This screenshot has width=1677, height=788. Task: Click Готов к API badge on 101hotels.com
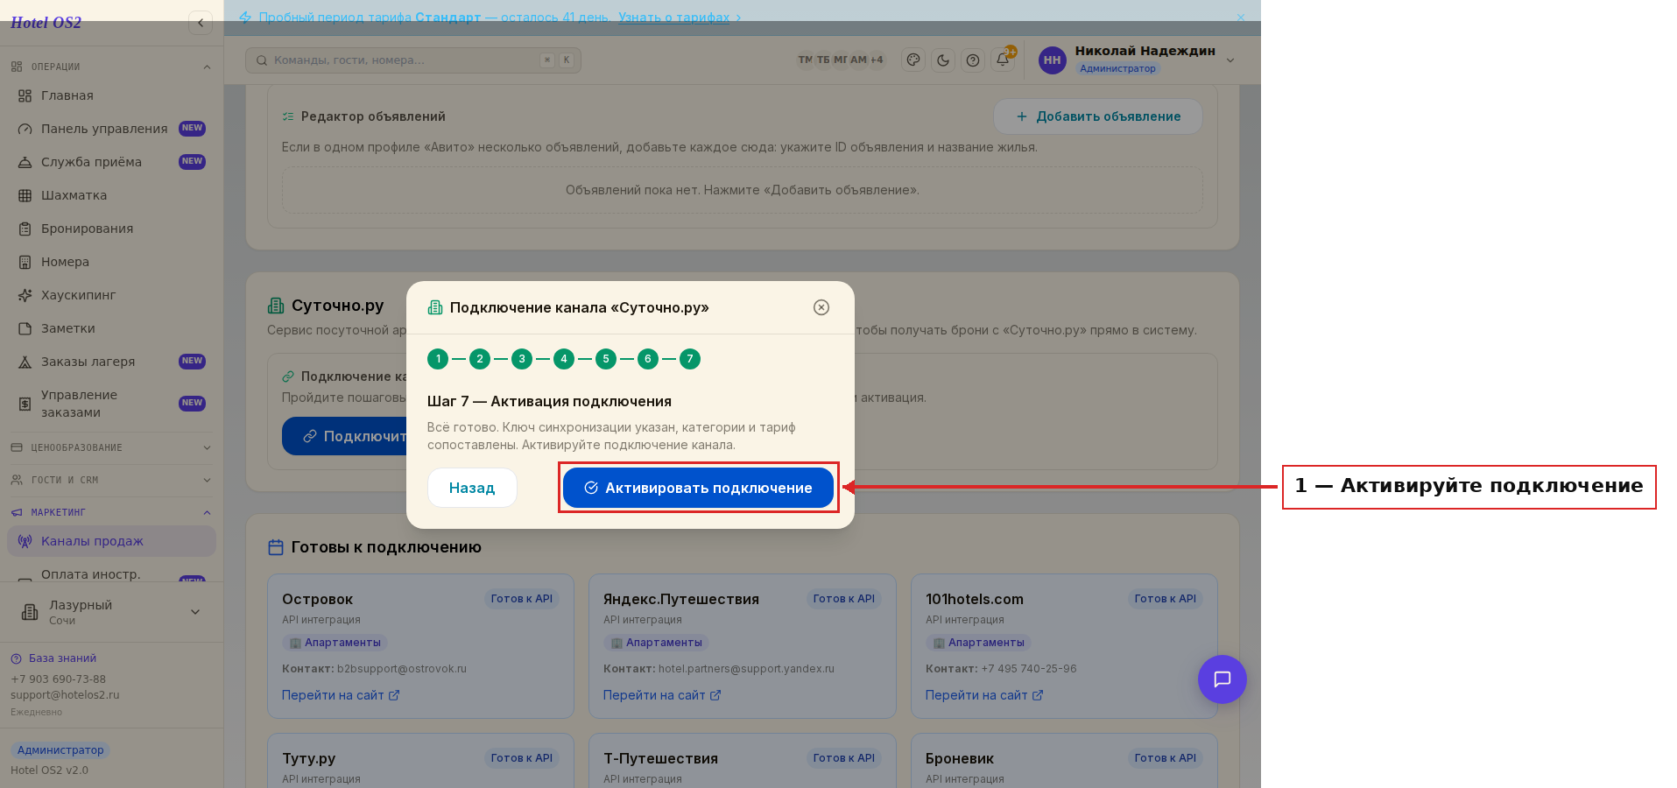(1166, 599)
